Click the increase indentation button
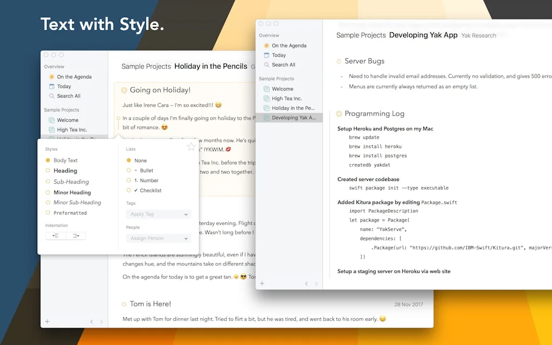Image resolution: width=552 pixels, height=345 pixels. [x=75, y=236]
